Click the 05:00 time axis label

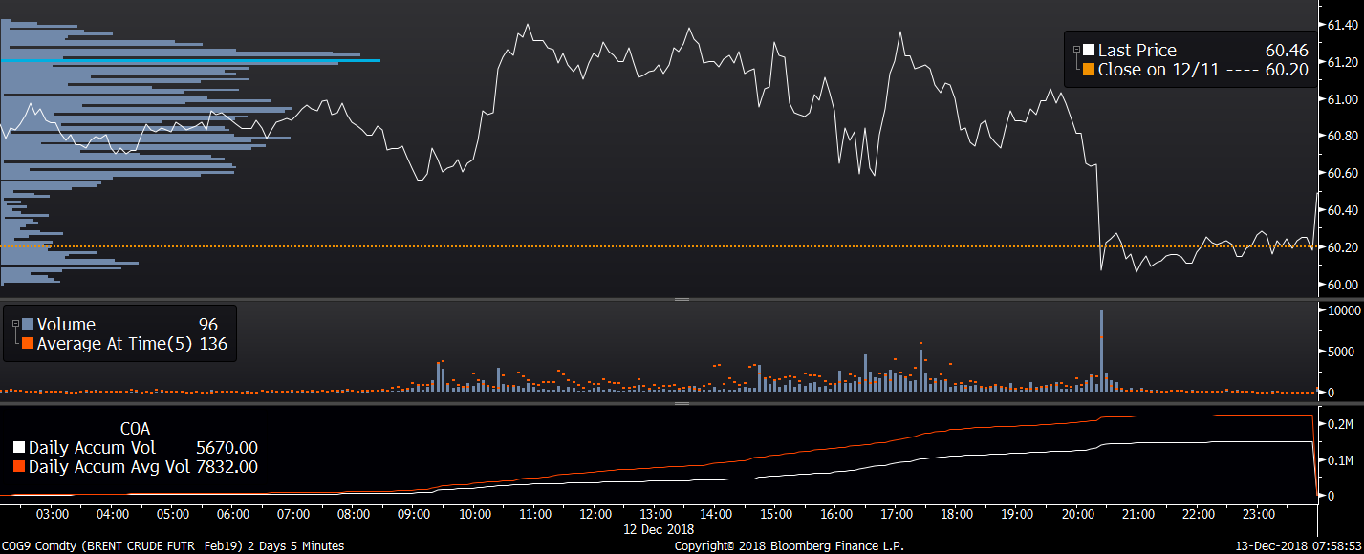[x=173, y=514]
